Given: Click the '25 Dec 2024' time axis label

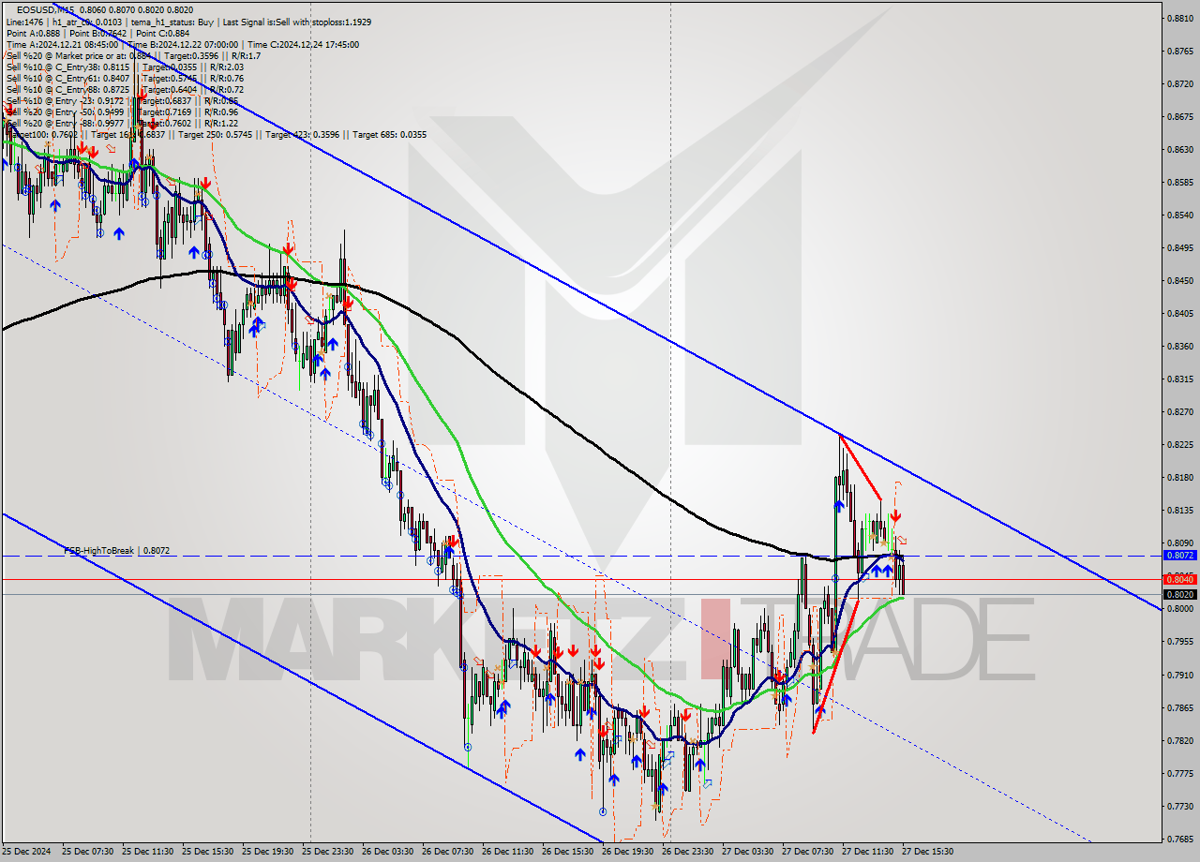Looking at the screenshot, I should click(28, 852).
